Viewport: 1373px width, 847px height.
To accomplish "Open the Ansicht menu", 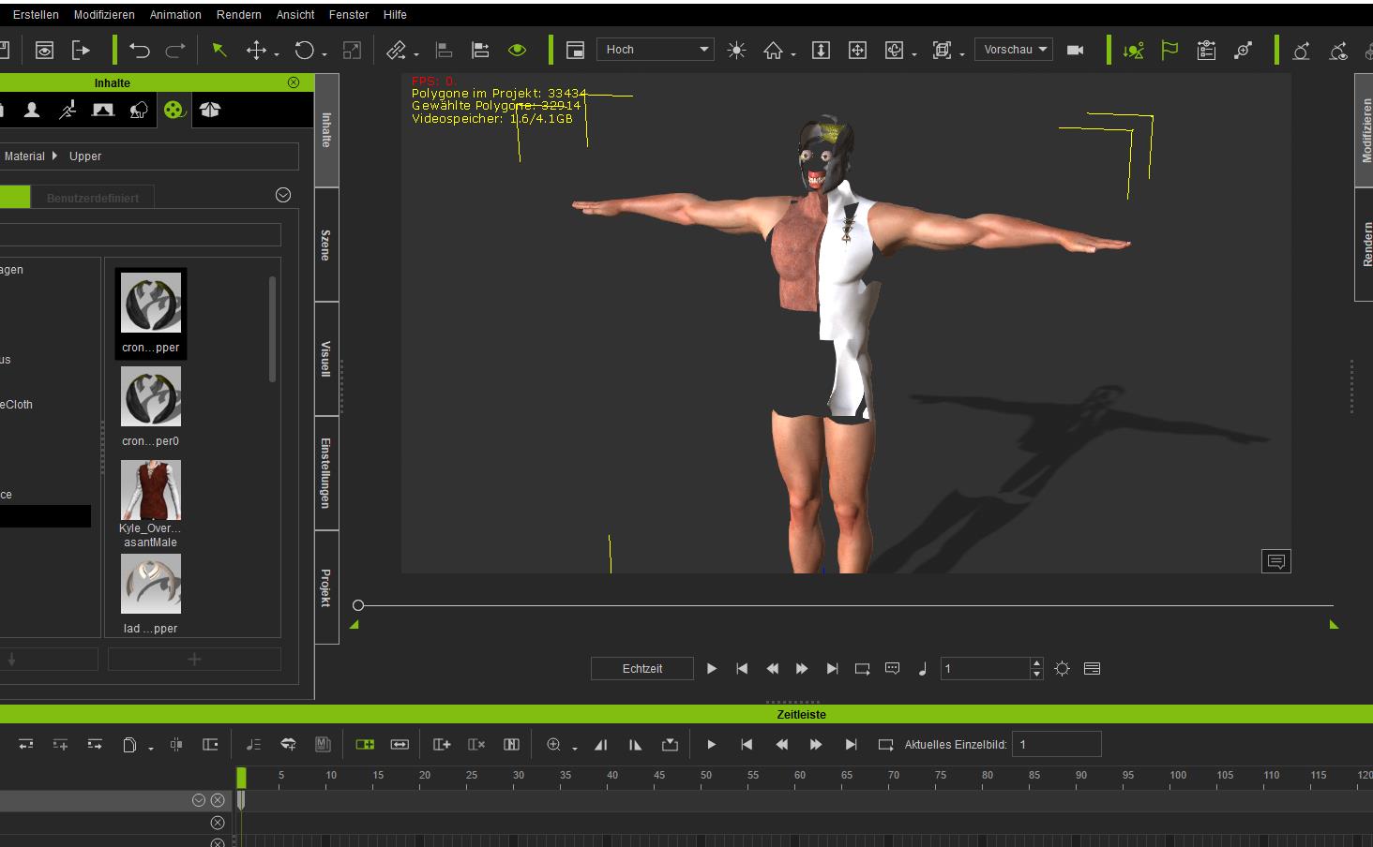I will [x=295, y=15].
